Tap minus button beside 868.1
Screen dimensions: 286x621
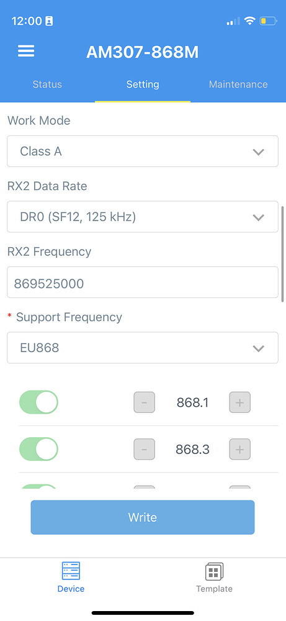[145, 402]
